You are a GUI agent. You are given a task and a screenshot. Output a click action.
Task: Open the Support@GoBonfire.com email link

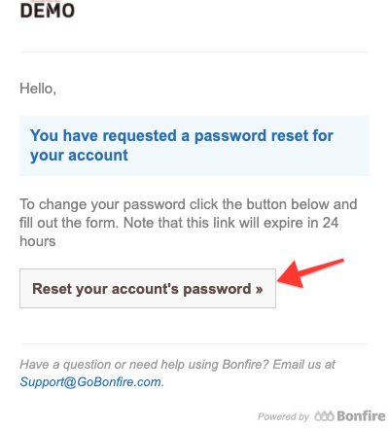(90, 382)
